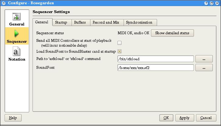Image resolution: width=221 pixels, height=126 pixels.
Task: Click the MIDI OK, audio OK status text
Action: tap(133, 33)
